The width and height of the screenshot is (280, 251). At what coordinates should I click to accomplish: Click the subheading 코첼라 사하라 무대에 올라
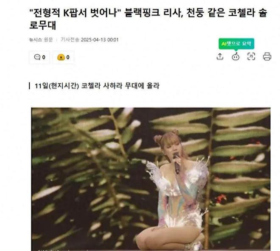pyautogui.click(x=120, y=86)
